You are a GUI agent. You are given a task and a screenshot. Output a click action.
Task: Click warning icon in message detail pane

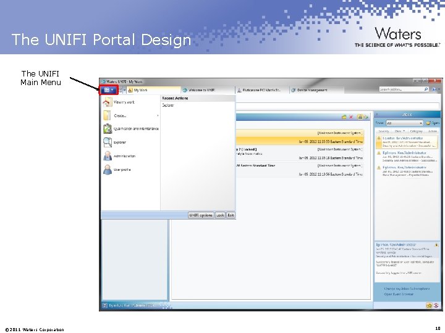point(436,244)
